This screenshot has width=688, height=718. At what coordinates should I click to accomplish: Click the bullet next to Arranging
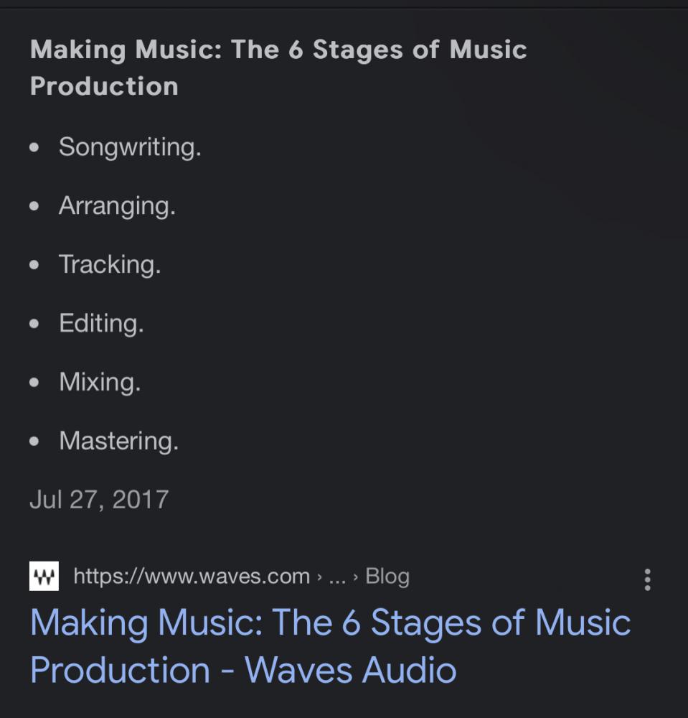click(35, 207)
